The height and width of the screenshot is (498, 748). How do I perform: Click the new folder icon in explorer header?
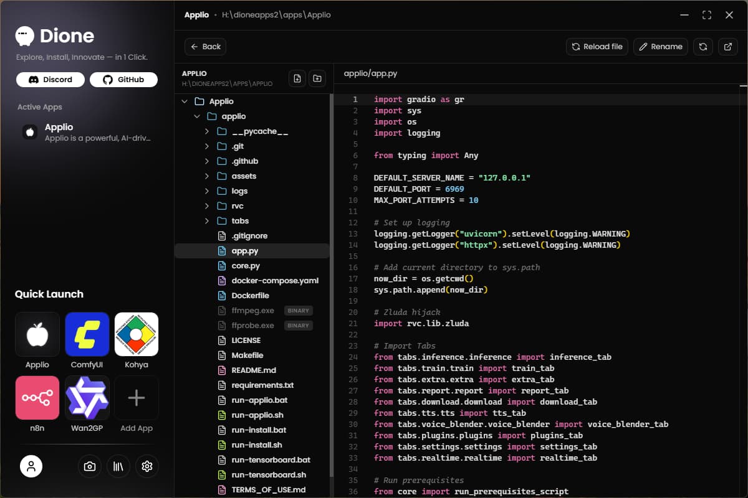tap(317, 78)
